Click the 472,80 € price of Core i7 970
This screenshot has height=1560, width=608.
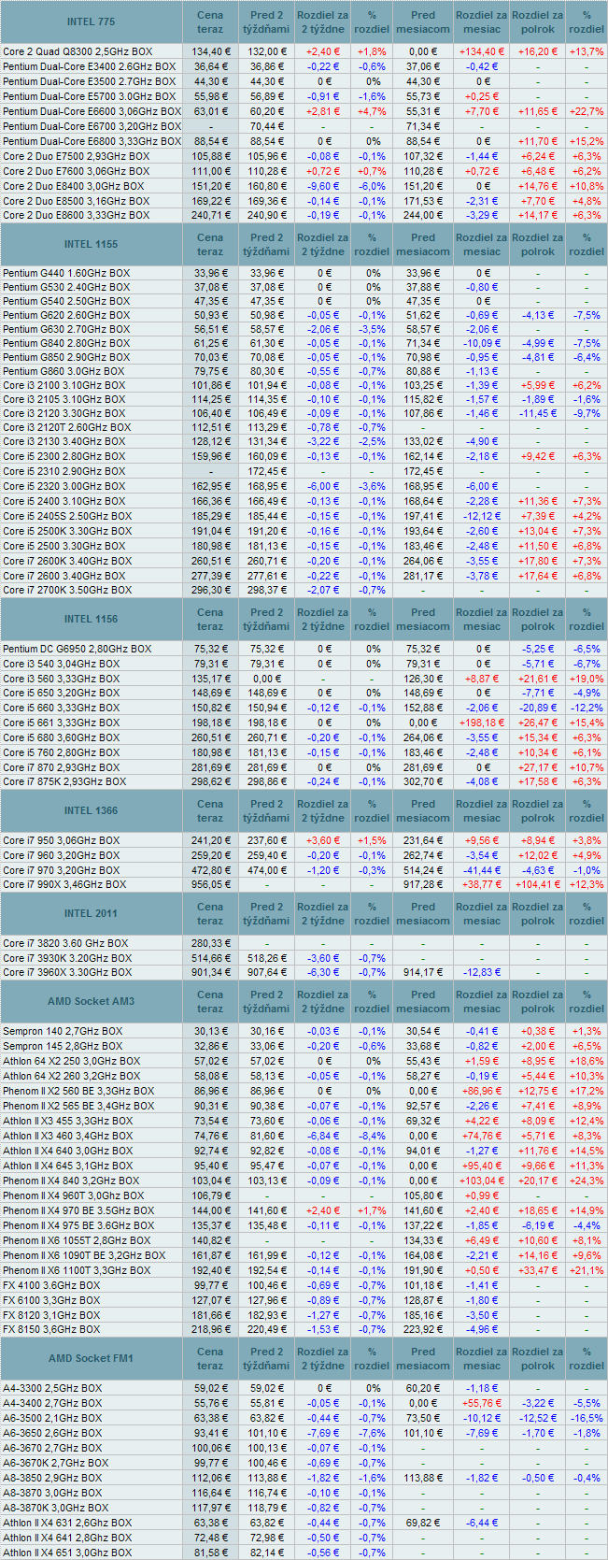209,869
